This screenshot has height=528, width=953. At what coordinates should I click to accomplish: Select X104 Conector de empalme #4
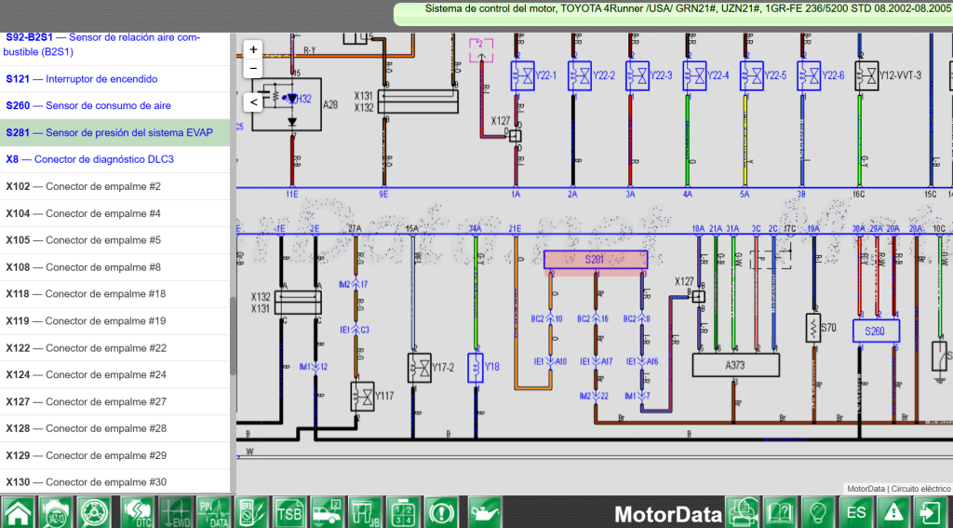pyautogui.click(x=114, y=213)
